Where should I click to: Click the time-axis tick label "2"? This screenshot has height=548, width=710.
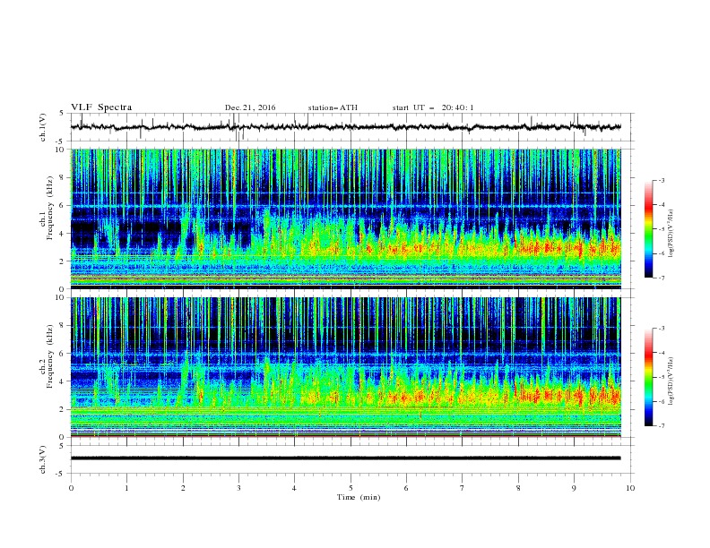183,488
